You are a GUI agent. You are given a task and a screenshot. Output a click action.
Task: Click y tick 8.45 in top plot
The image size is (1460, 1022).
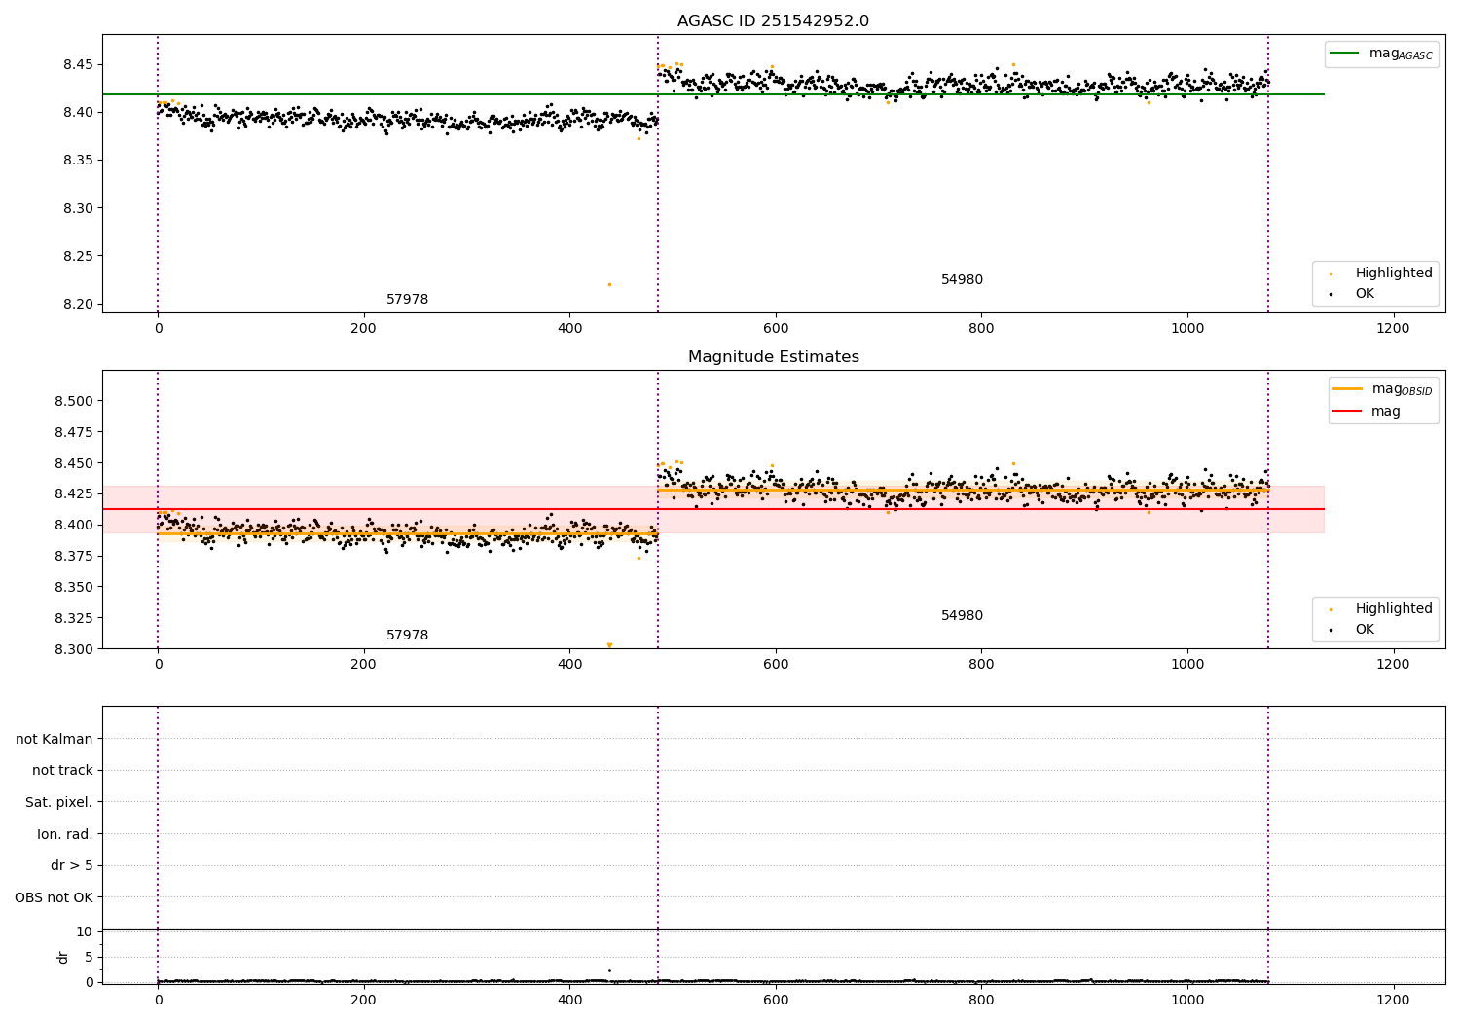pyautogui.click(x=77, y=65)
